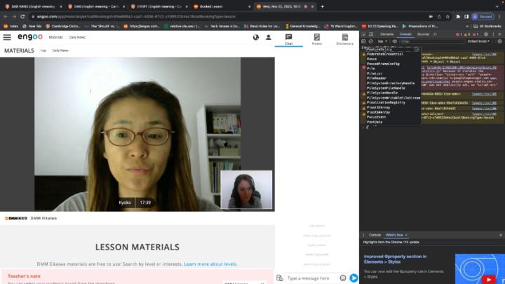This screenshot has width=505, height=284.
Task: Click the Engoo logo
Action: 30,37
